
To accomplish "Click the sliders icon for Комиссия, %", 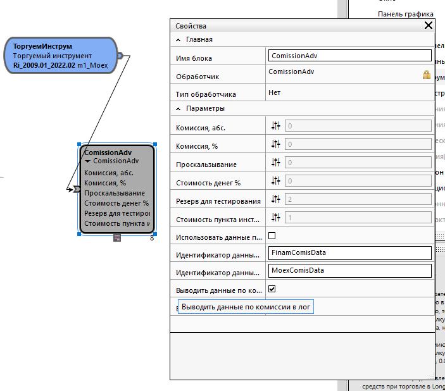I will tap(275, 144).
